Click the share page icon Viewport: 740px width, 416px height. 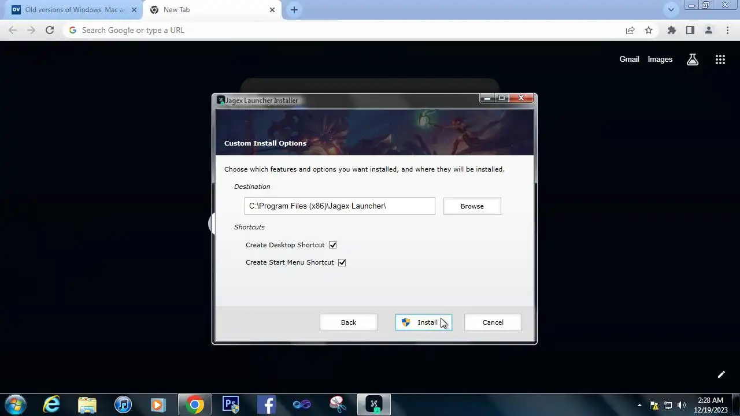[x=630, y=30]
